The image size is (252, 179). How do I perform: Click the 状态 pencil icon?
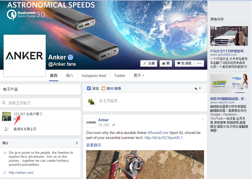[89, 88]
